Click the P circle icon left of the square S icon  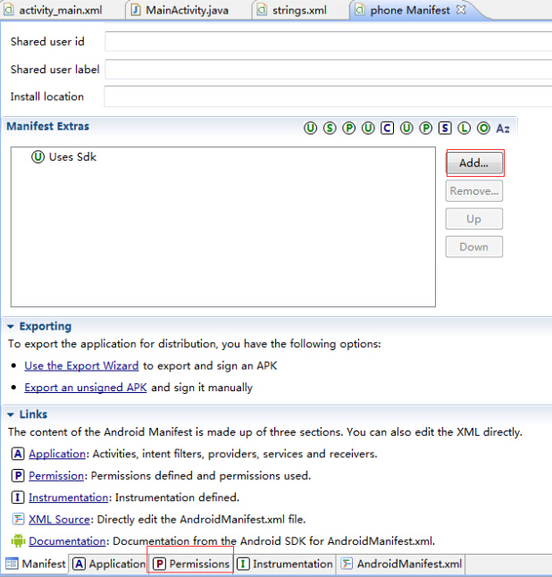pos(426,128)
